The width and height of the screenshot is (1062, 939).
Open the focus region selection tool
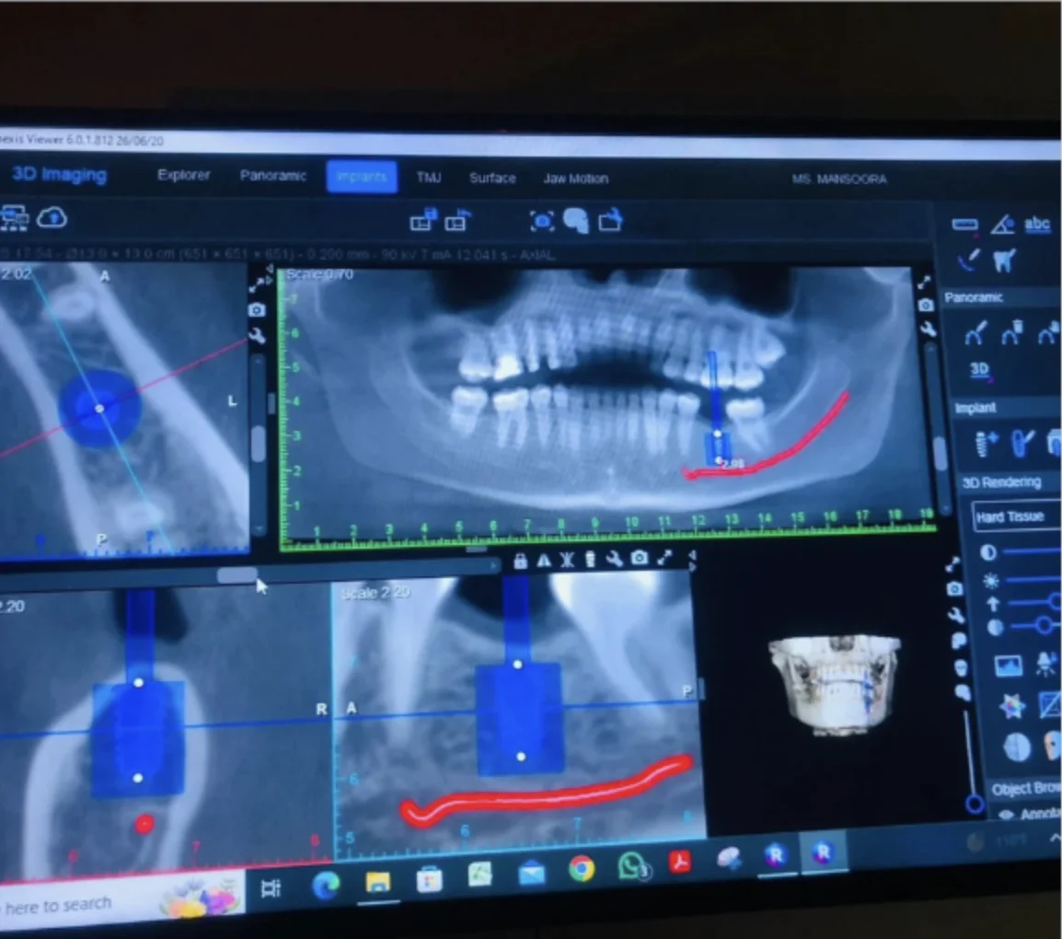[542, 221]
